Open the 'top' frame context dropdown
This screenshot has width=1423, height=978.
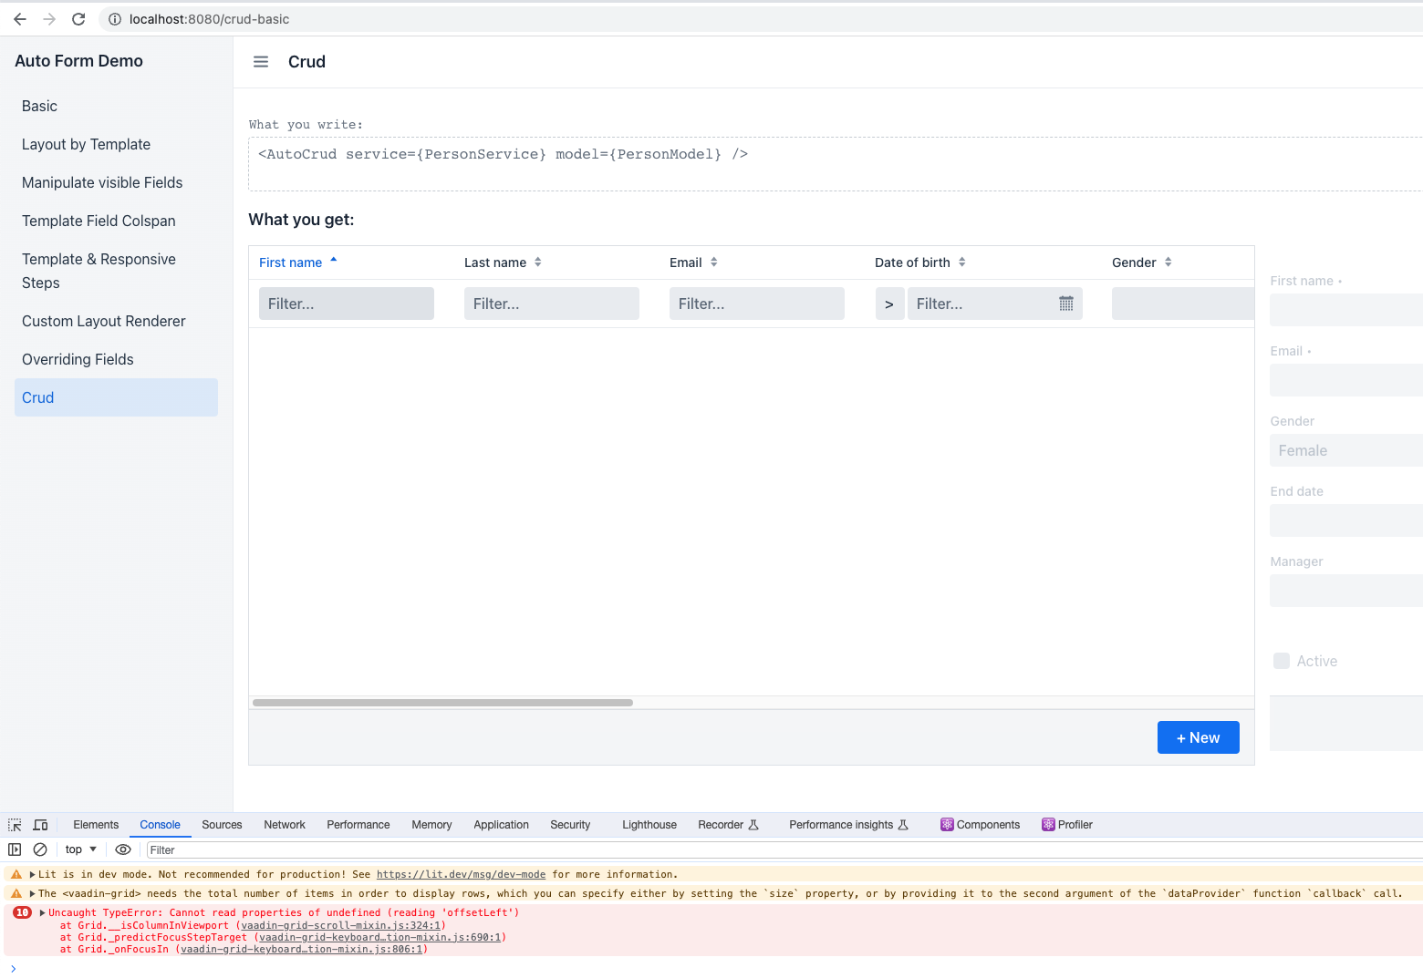point(79,849)
